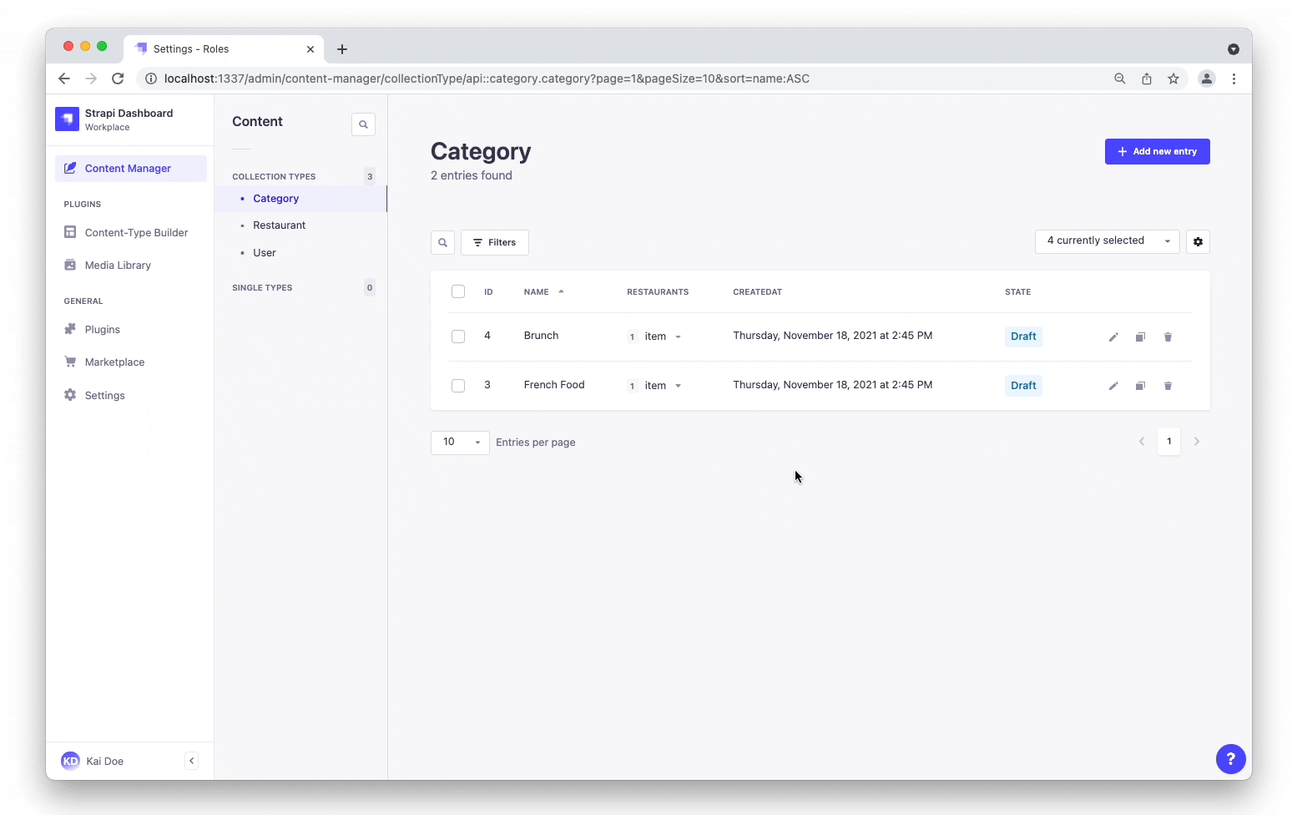Open Filters for the Category list
This screenshot has width=1292, height=815.
[x=494, y=242]
